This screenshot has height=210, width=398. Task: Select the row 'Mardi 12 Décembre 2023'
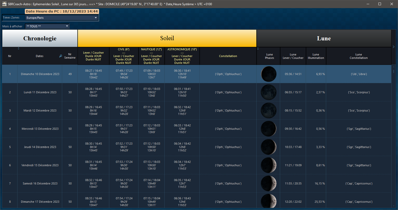click(197, 110)
